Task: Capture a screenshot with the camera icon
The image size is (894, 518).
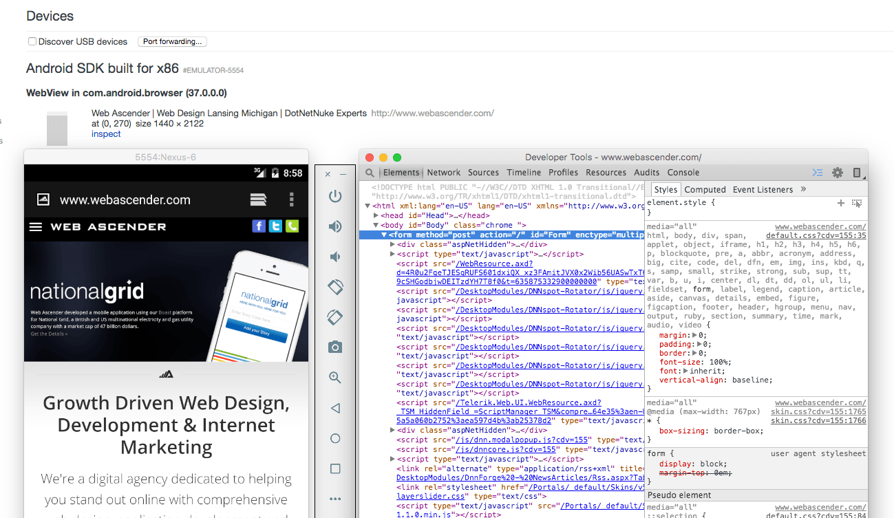Action: (x=335, y=347)
